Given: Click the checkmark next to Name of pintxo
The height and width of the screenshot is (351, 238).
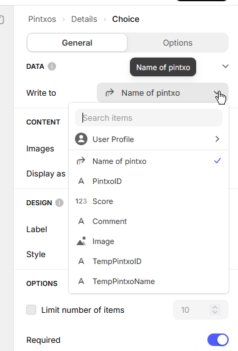Looking at the screenshot, I should pos(217,161).
